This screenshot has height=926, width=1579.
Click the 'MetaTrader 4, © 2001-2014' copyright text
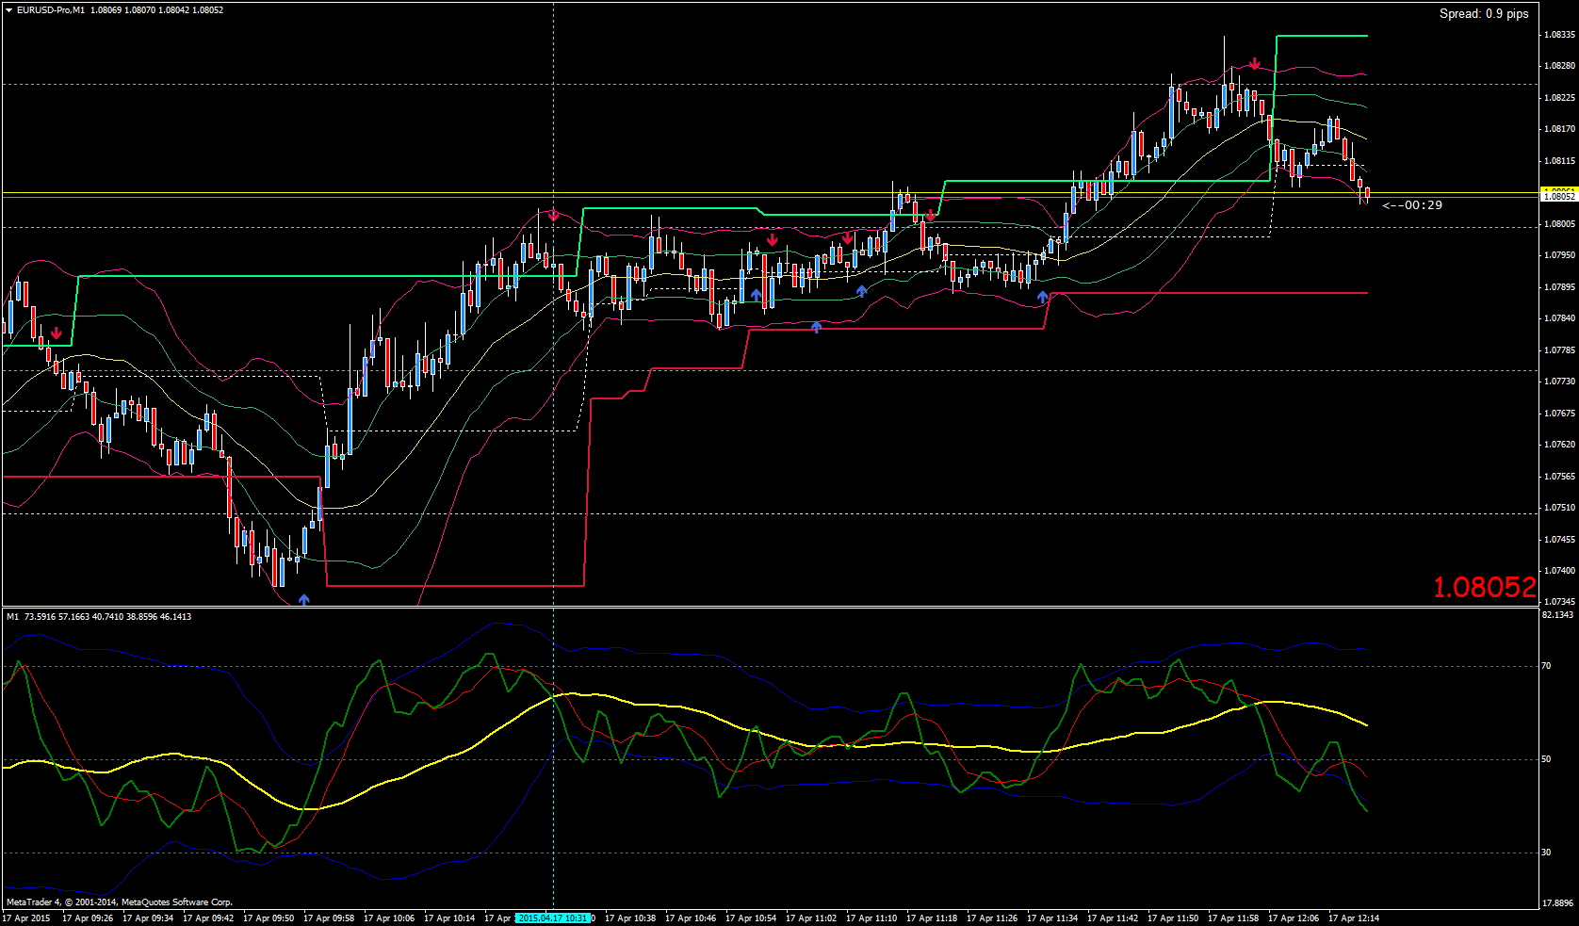pos(120,902)
